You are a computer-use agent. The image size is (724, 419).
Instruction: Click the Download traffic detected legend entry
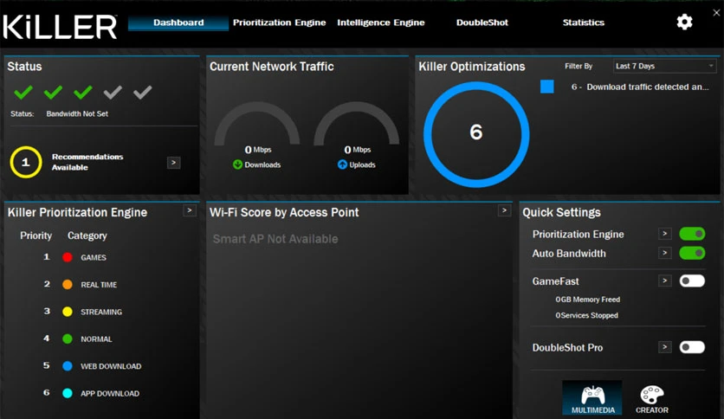click(639, 87)
